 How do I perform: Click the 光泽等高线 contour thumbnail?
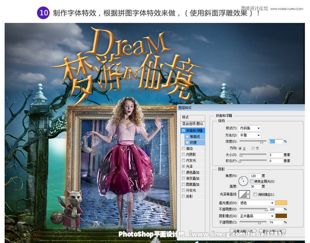tap(243, 195)
